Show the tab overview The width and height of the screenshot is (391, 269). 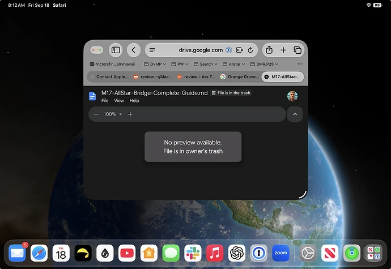[x=297, y=50]
